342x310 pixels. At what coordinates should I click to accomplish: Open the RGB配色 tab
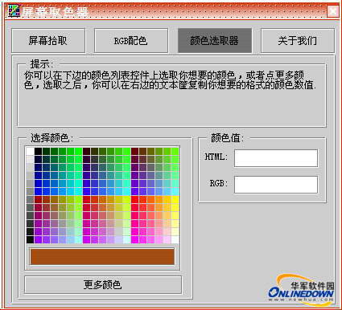point(131,41)
